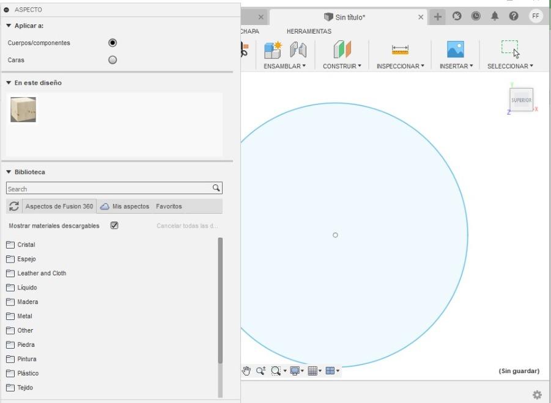This screenshot has width=551, height=403.
Task: Click the construction plane icon
Action: point(342,50)
